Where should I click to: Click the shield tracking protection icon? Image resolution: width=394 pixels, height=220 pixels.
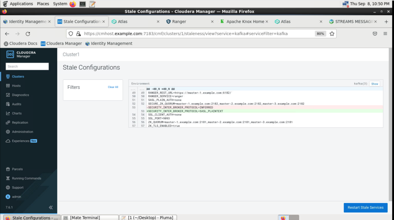click(x=71, y=34)
